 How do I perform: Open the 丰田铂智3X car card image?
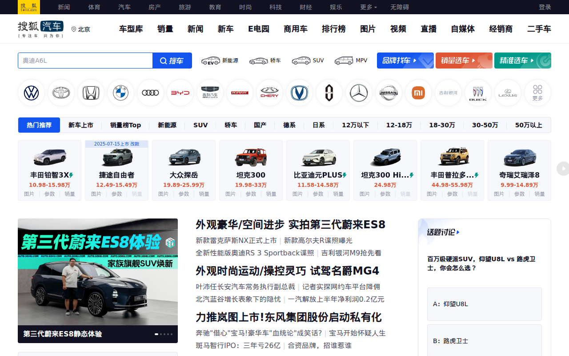click(49, 158)
